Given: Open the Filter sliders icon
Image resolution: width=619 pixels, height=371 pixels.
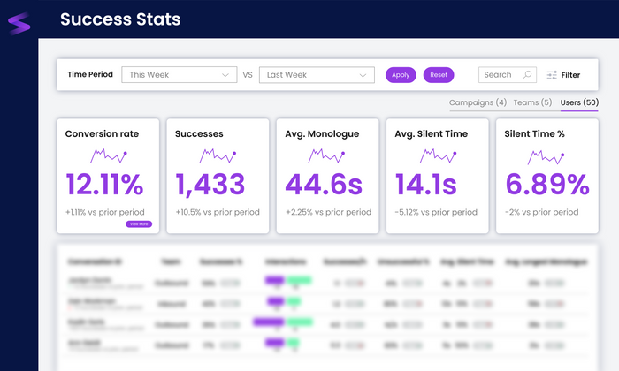Looking at the screenshot, I should (x=552, y=75).
